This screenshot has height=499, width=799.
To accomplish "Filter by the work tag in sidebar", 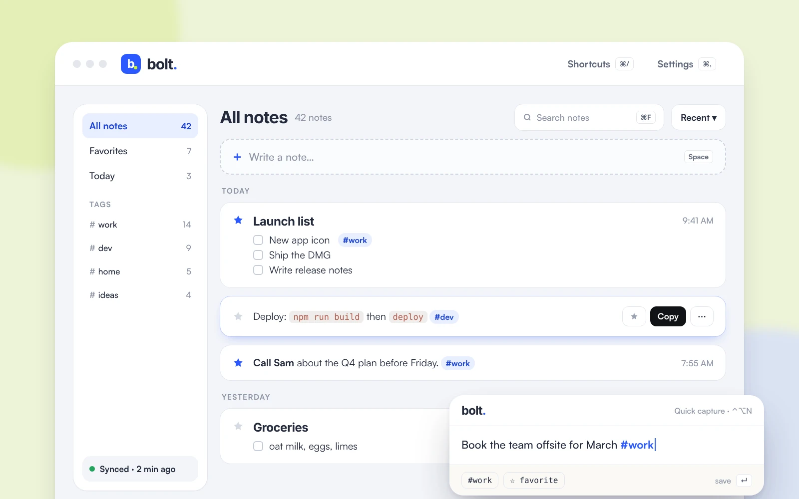I will [140, 225].
